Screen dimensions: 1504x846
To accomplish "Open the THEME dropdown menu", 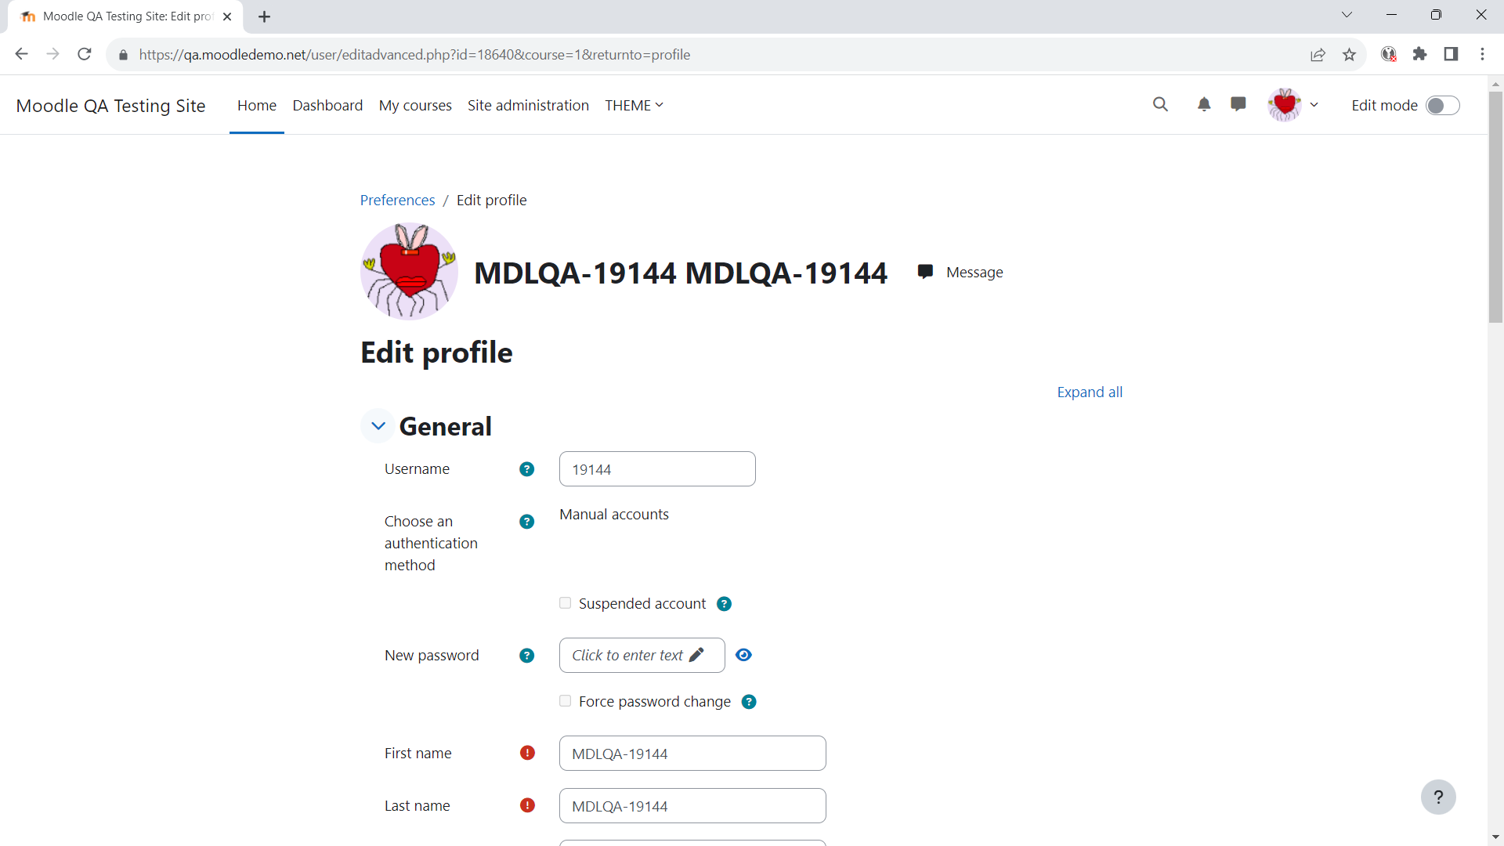I will (634, 105).
